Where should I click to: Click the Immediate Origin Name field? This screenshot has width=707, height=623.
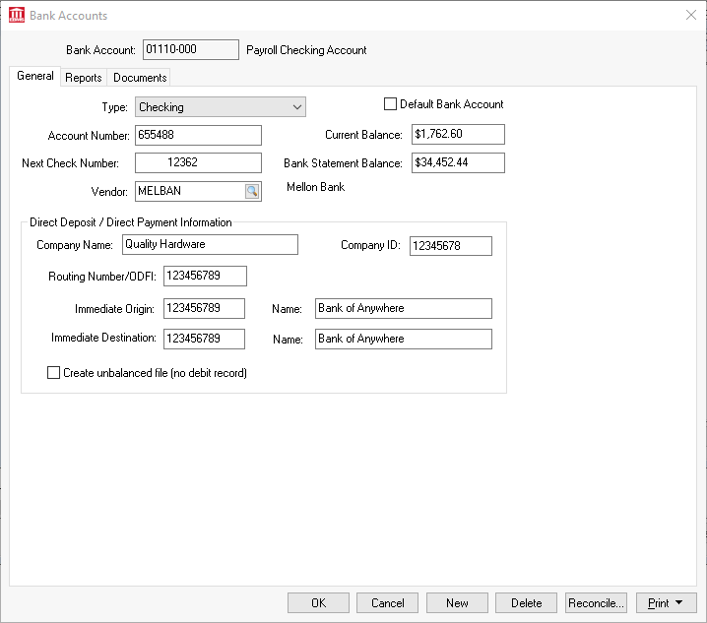click(404, 308)
